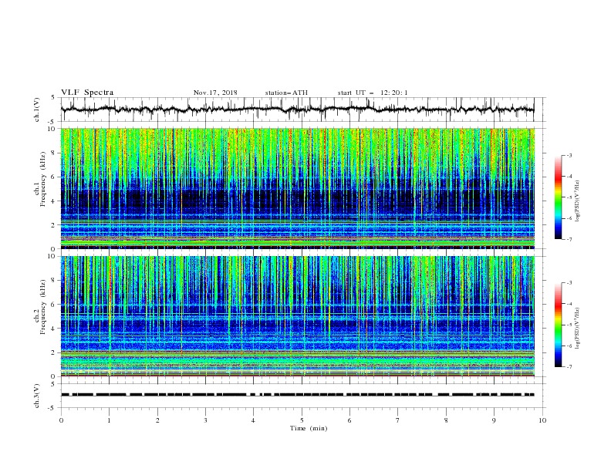Click time tick label '7'
Viewport: 611px width, 472px height.
[398, 420]
